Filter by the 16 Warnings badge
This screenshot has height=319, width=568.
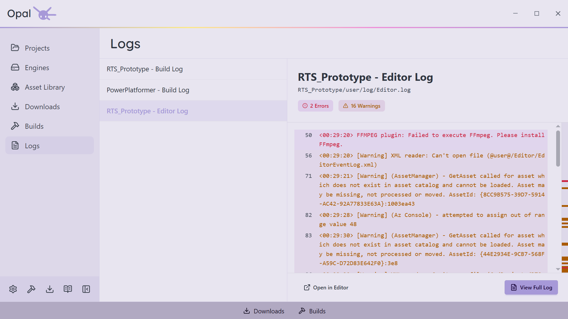(362, 106)
